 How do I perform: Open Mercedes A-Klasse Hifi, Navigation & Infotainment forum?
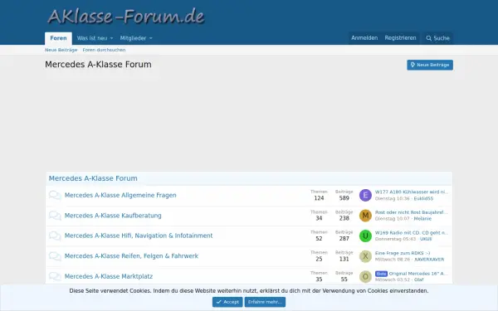(x=139, y=236)
